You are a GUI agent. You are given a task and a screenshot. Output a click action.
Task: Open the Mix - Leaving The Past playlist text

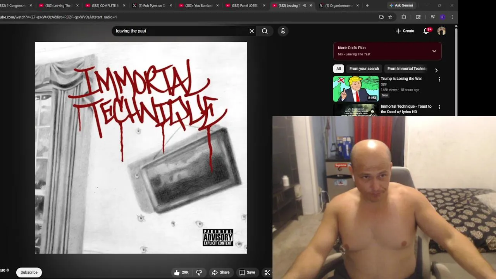354,54
